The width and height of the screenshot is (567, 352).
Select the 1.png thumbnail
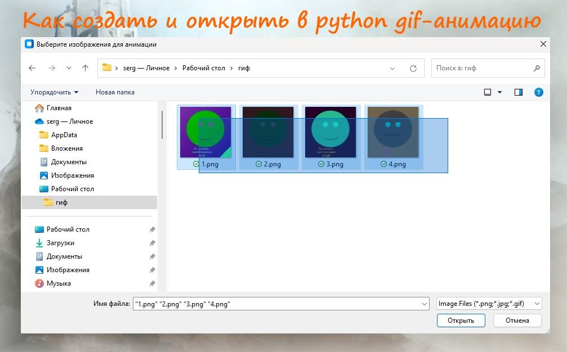(206, 132)
